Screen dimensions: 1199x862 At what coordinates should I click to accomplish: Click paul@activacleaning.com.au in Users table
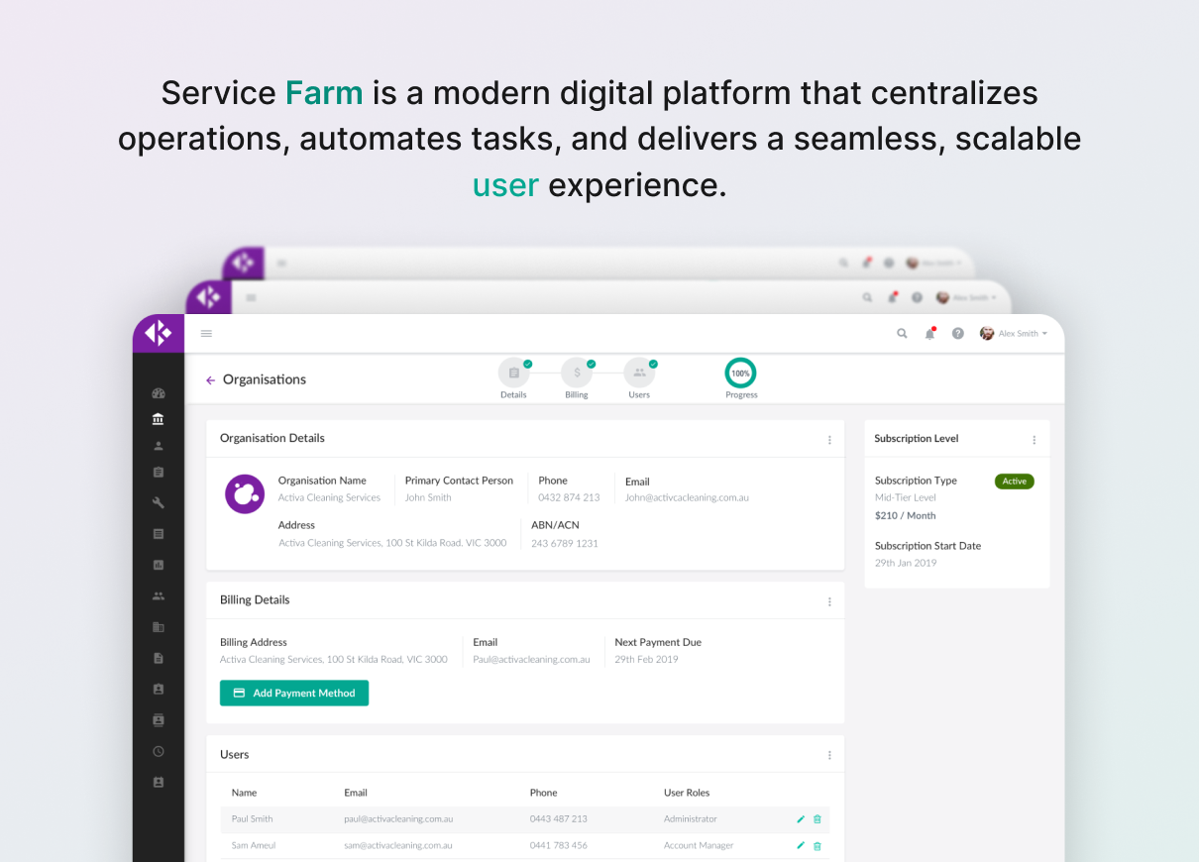[398, 819]
